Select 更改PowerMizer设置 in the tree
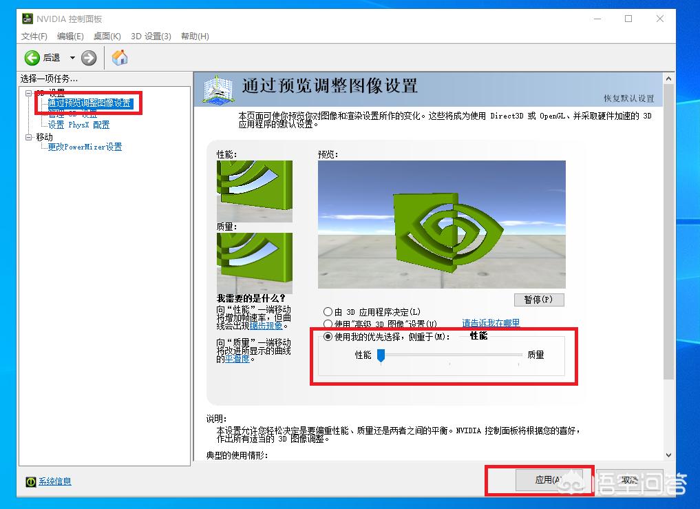Image resolution: width=700 pixels, height=509 pixels. 85,147
